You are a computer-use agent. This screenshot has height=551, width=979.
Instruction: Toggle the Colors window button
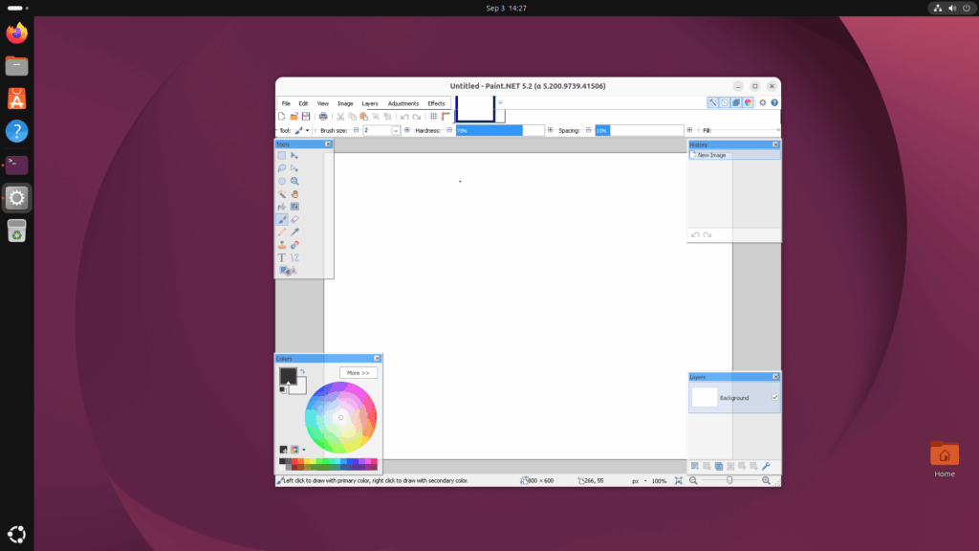[748, 102]
